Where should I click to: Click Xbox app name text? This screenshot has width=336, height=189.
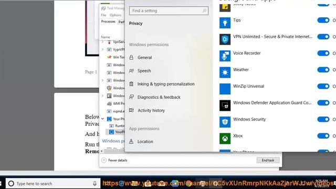238,135
